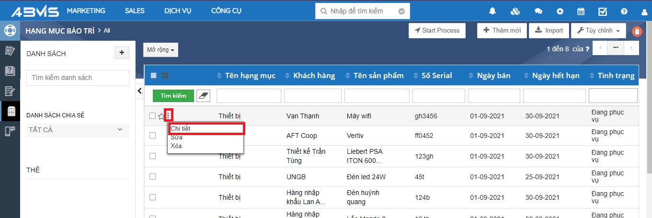652x218 pixels.
Task: Click the Thêm mới button
Action: click(502, 31)
